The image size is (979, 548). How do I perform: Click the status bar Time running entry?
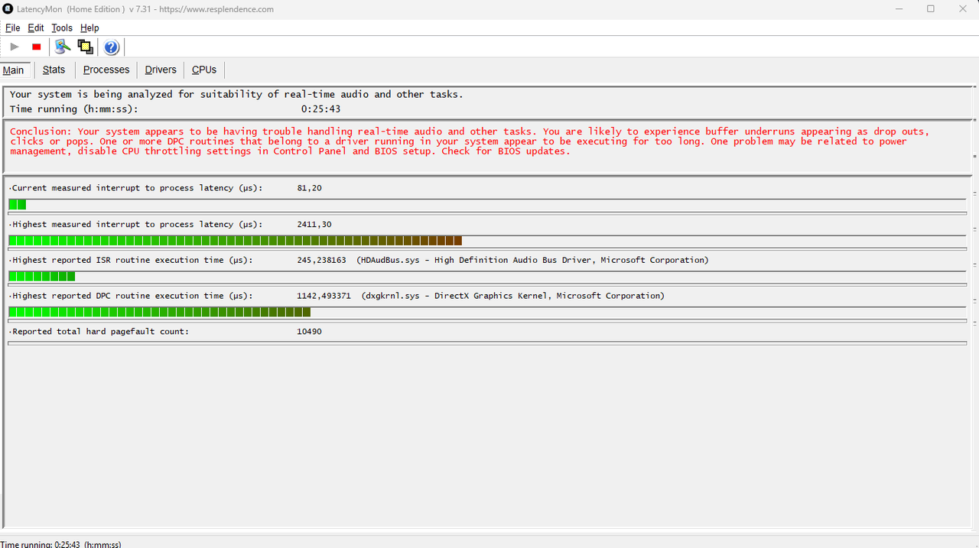coord(60,544)
